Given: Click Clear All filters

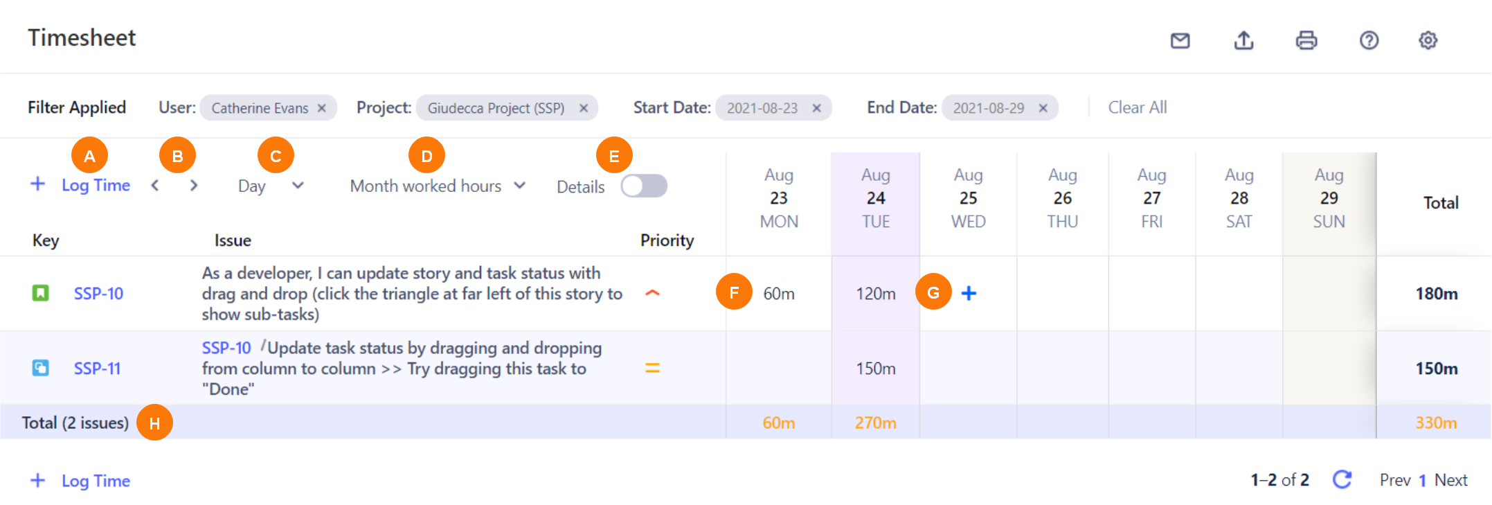Looking at the screenshot, I should (1137, 107).
